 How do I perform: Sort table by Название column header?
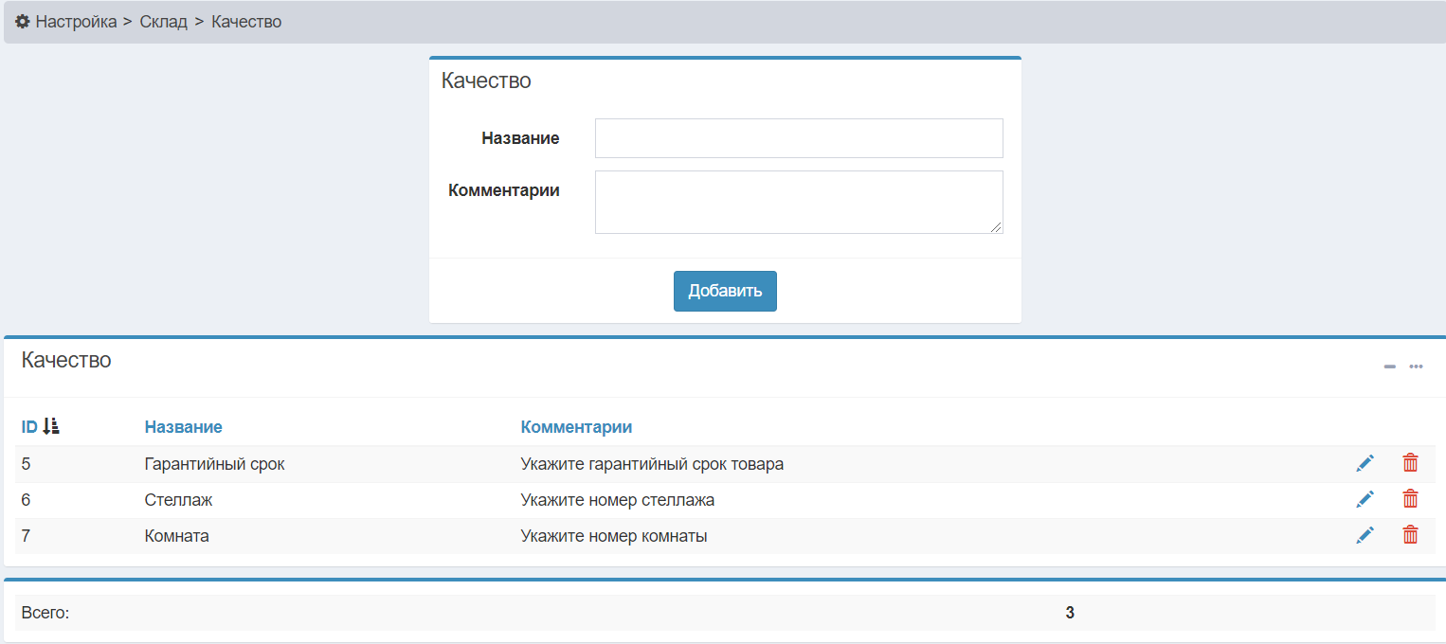point(183,427)
